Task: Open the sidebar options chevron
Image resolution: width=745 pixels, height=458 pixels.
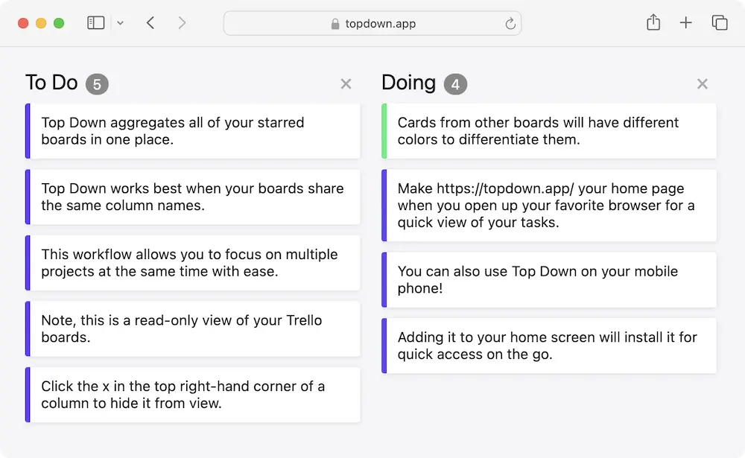Action: (120, 22)
